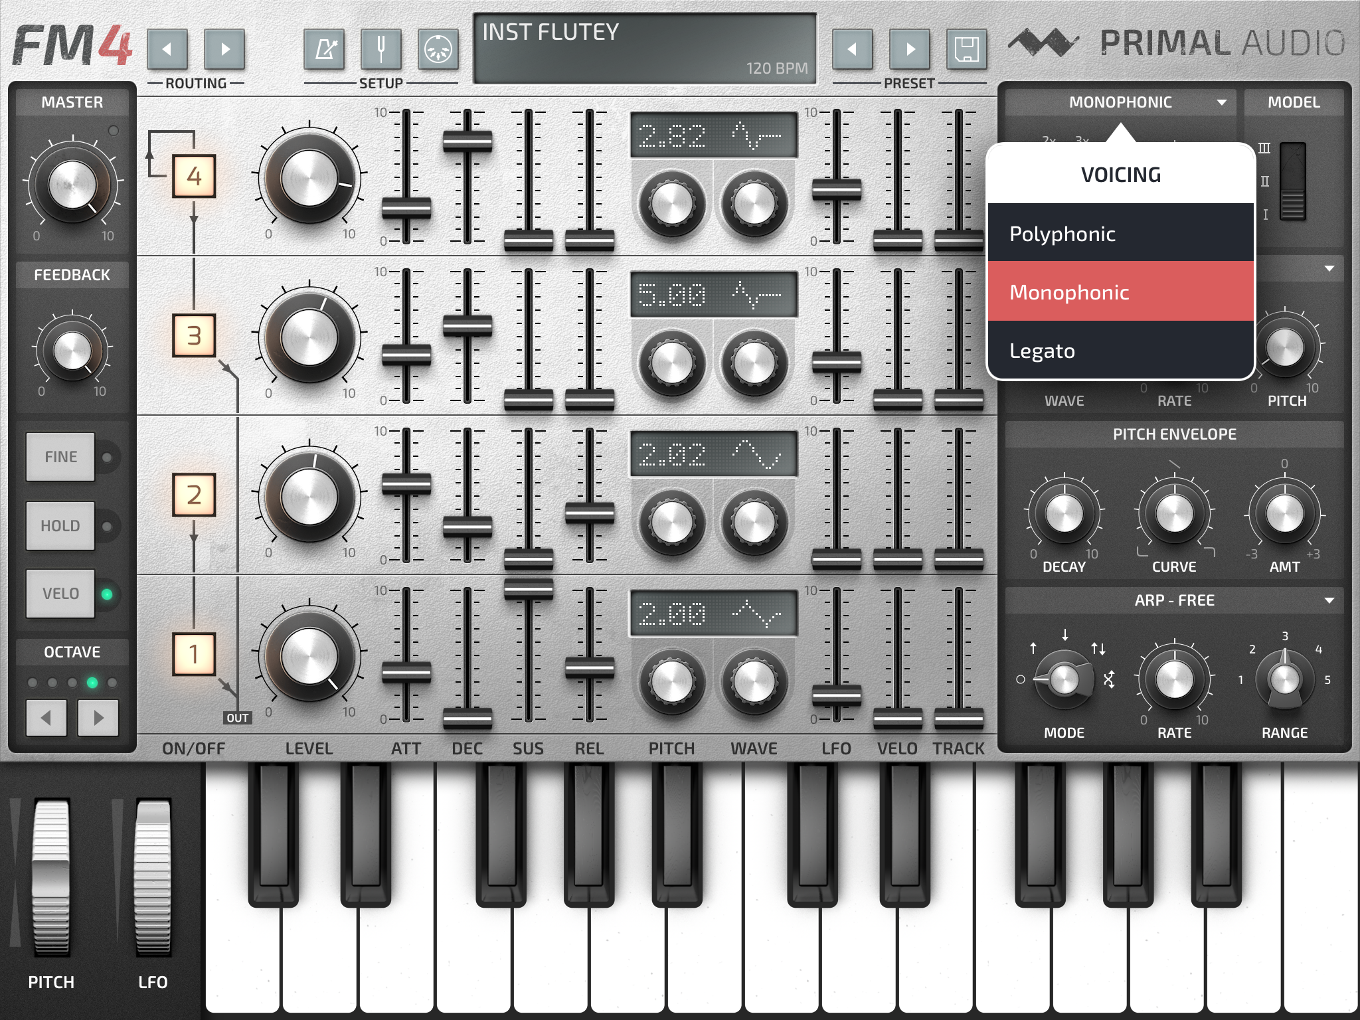
Task: Select Polyphonic voicing option
Action: [x=1121, y=233]
